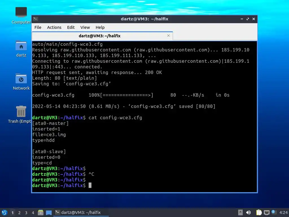Open the Actions menu
The height and width of the screenshot is (217, 289).
tap(54, 27)
